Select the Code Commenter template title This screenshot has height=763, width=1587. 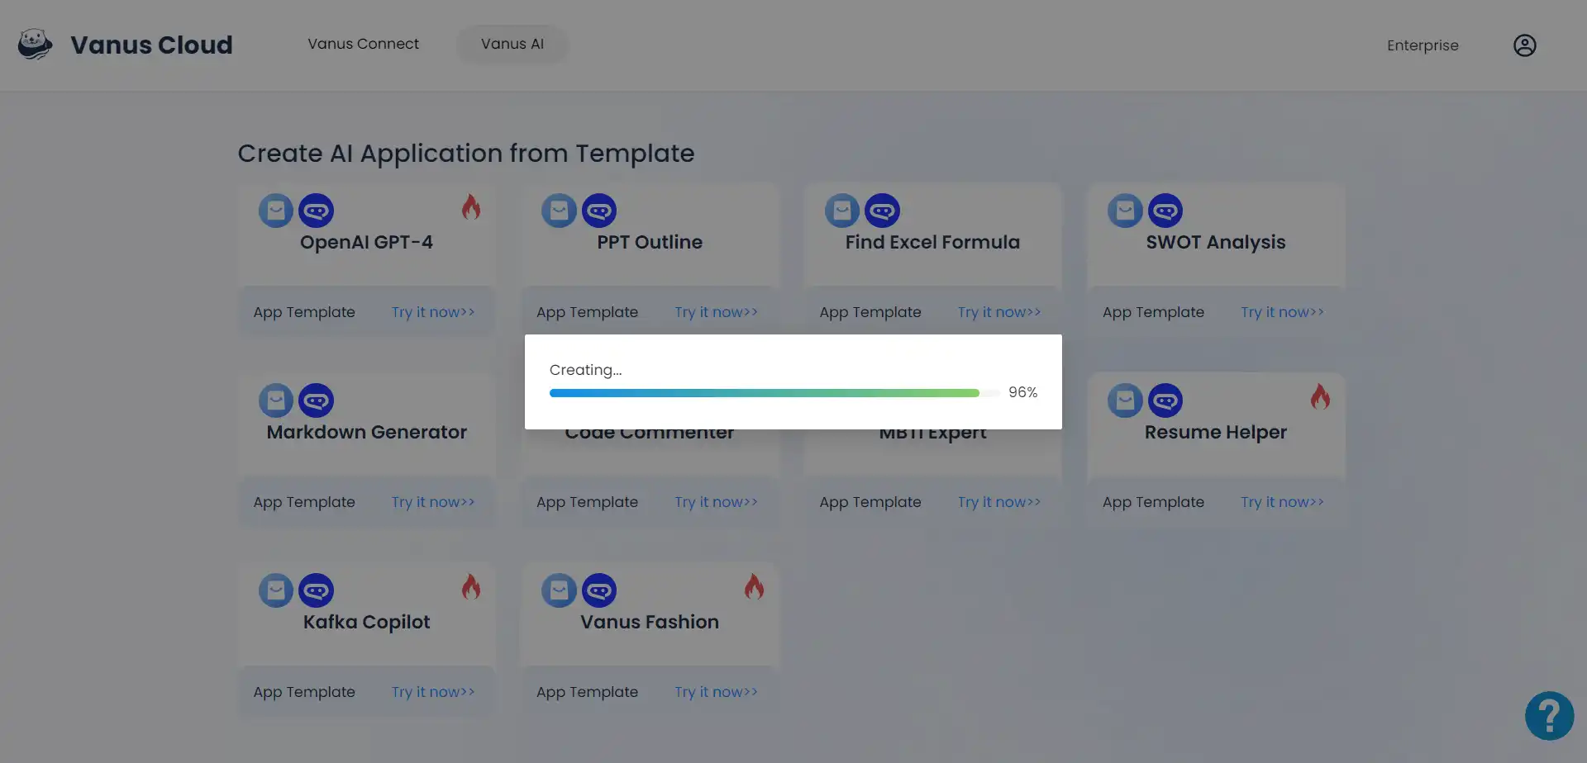click(x=650, y=434)
